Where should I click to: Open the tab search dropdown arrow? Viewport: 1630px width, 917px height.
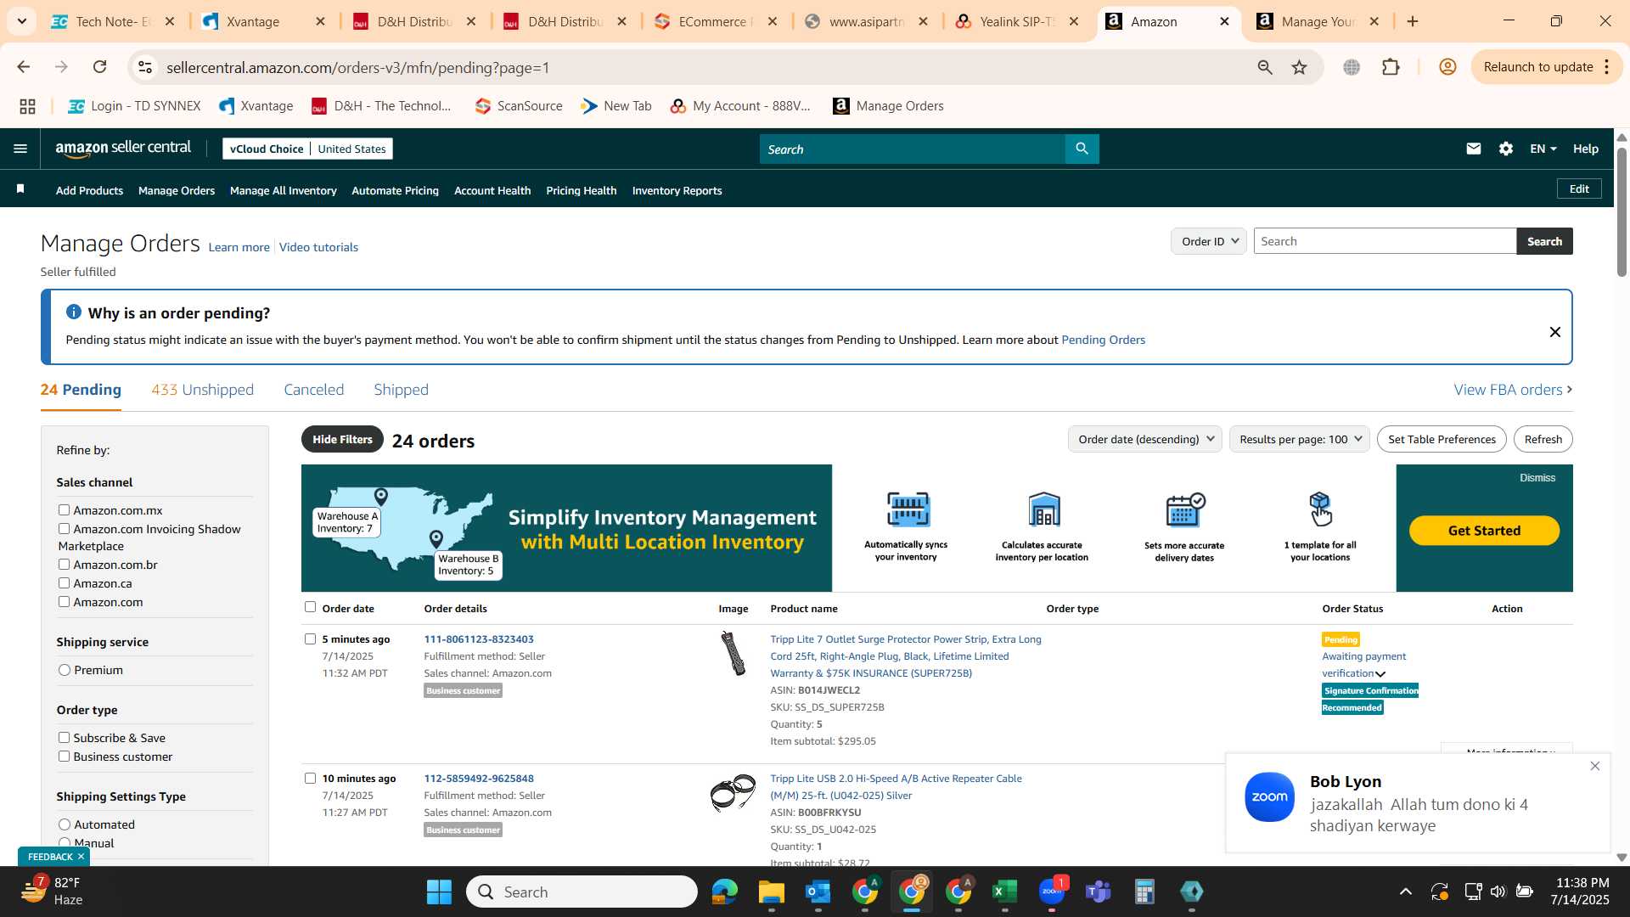point(21,21)
